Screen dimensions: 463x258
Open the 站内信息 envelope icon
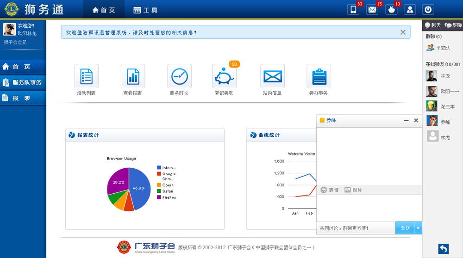[x=272, y=76]
